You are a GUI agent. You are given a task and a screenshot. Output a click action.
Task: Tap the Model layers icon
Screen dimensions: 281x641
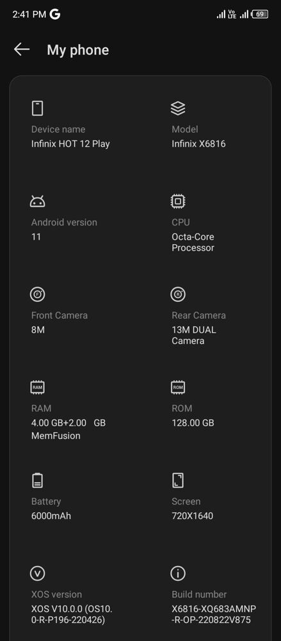(x=178, y=108)
